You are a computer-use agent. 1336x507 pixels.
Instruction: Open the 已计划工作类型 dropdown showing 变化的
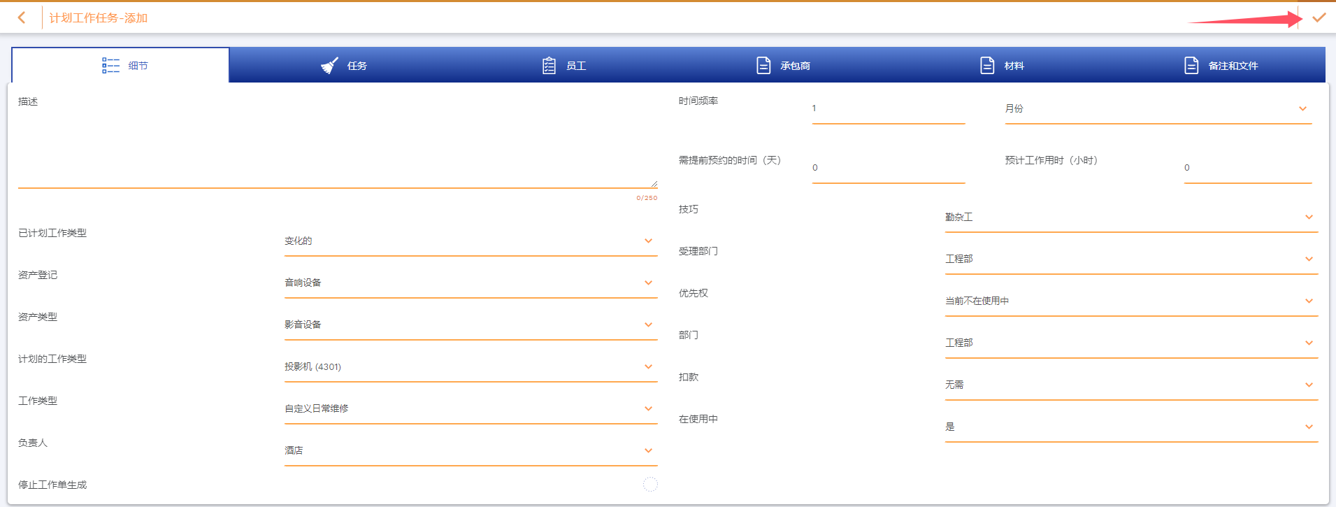coord(471,241)
